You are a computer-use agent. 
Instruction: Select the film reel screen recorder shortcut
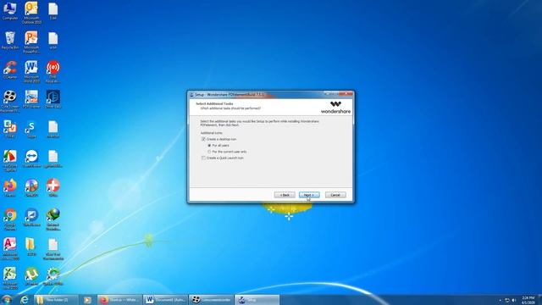(10, 102)
